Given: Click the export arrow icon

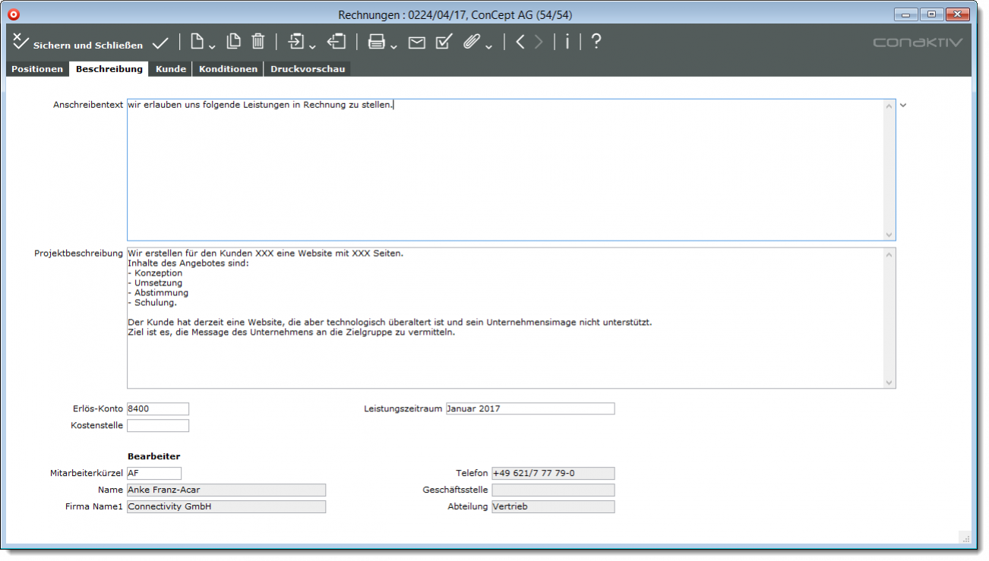Looking at the screenshot, I should tap(337, 42).
